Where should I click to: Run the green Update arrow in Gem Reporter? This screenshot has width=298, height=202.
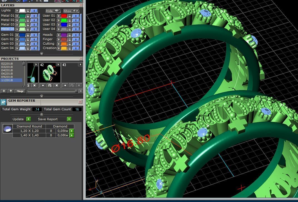pos(29,119)
